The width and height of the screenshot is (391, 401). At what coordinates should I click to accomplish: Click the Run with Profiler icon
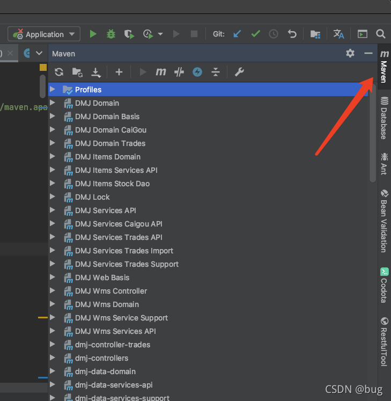tap(148, 34)
